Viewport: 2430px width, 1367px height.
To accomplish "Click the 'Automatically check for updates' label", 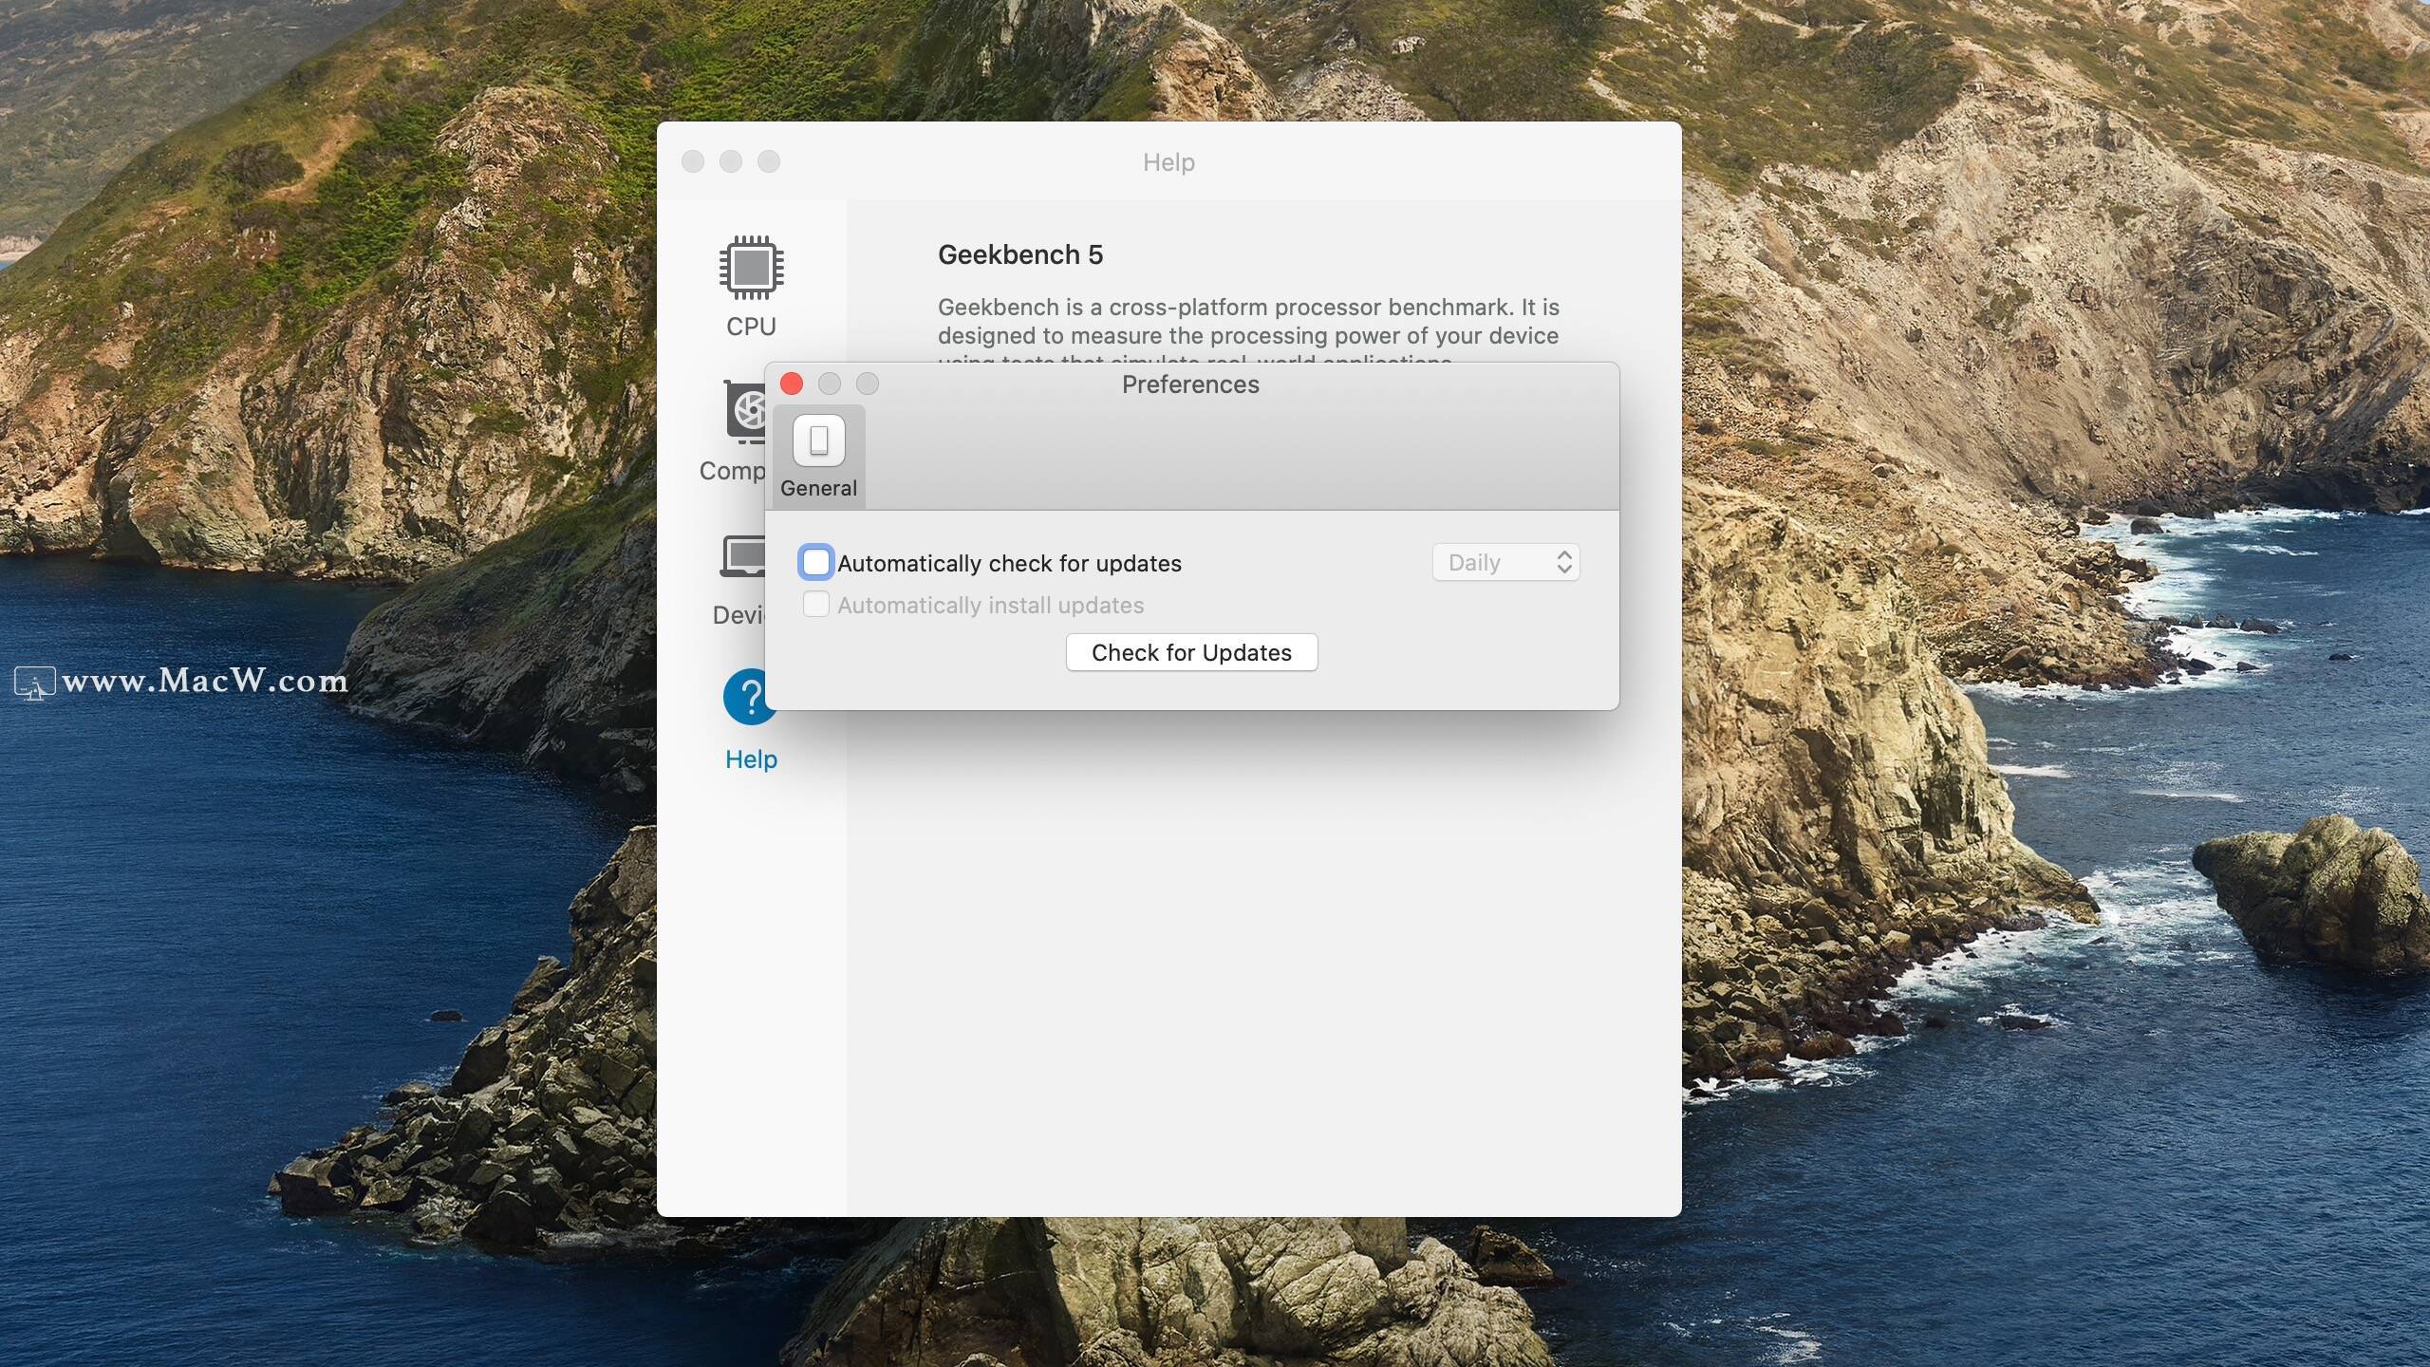I will (x=1009, y=564).
